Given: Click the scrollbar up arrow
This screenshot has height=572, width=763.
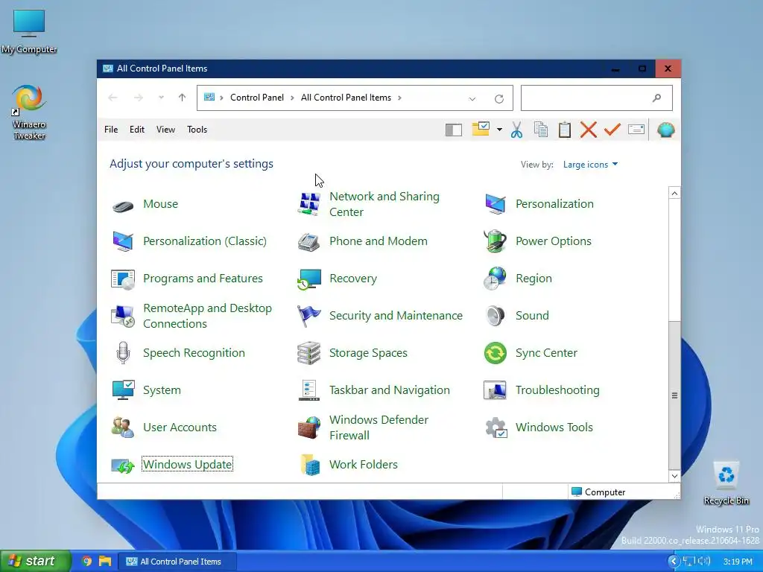Looking at the screenshot, I should [x=674, y=193].
